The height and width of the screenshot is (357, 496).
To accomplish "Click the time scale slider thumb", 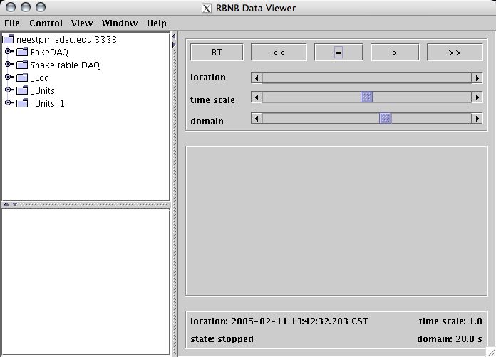I will (366, 97).
